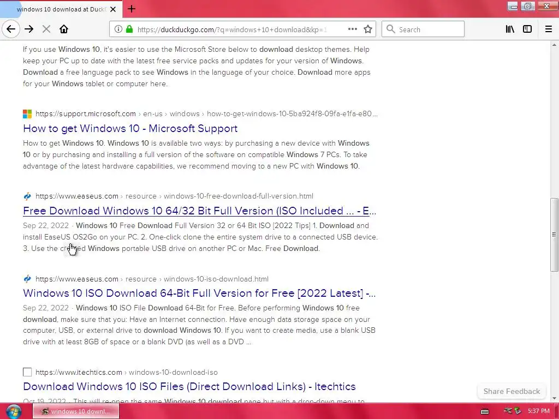Image resolution: width=559 pixels, height=419 pixels.
Task: Click the system clock showing 5:37 PM
Action: [539, 411]
